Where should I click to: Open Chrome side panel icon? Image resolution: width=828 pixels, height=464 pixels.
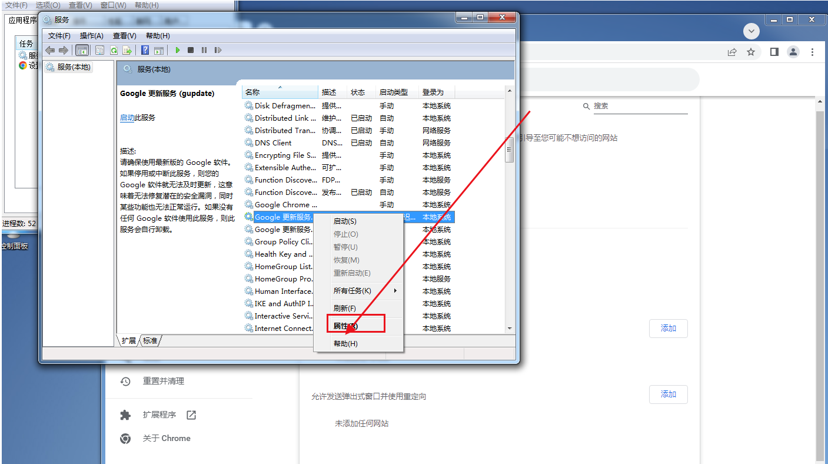click(774, 52)
